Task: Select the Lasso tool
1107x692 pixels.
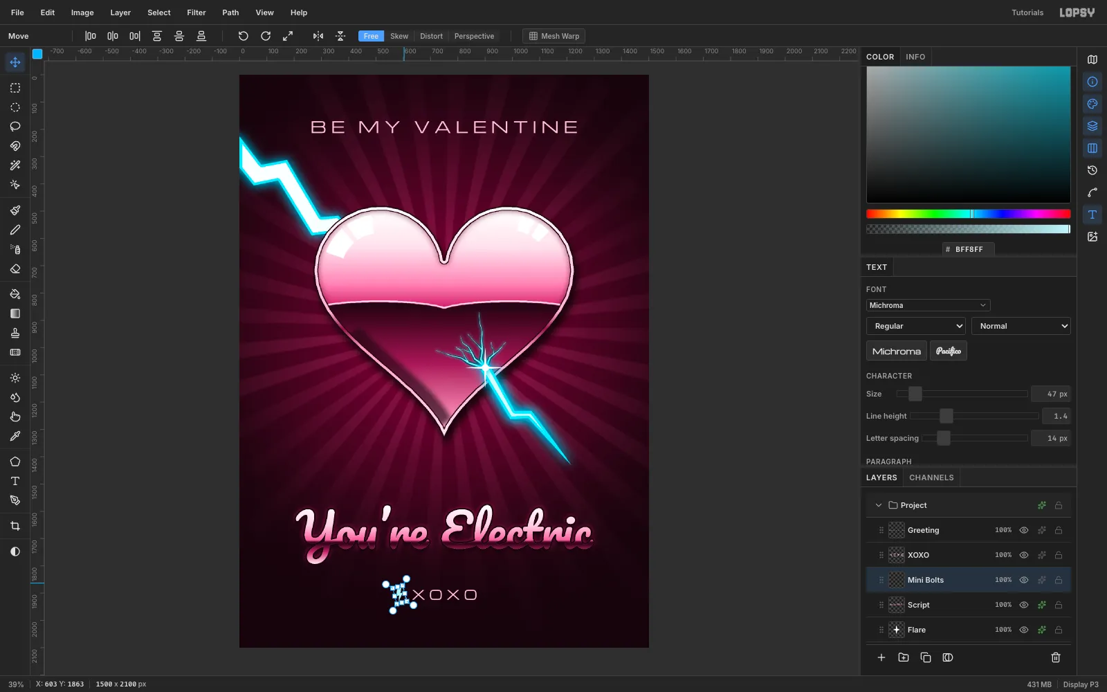Action: pyautogui.click(x=15, y=127)
